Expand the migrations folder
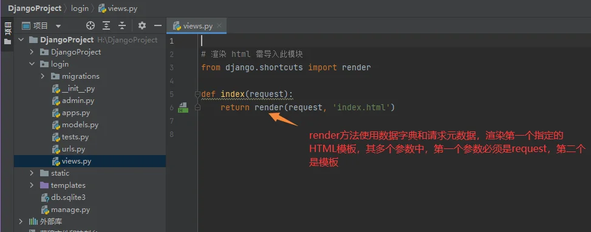591x232 pixels. pos(43,76)
